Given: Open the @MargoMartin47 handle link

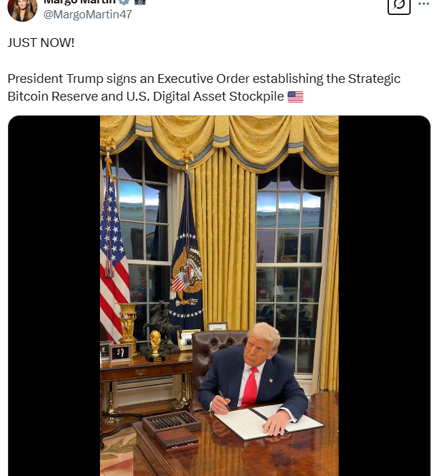Looking at the screenshot, I should (x=88, y=14).
